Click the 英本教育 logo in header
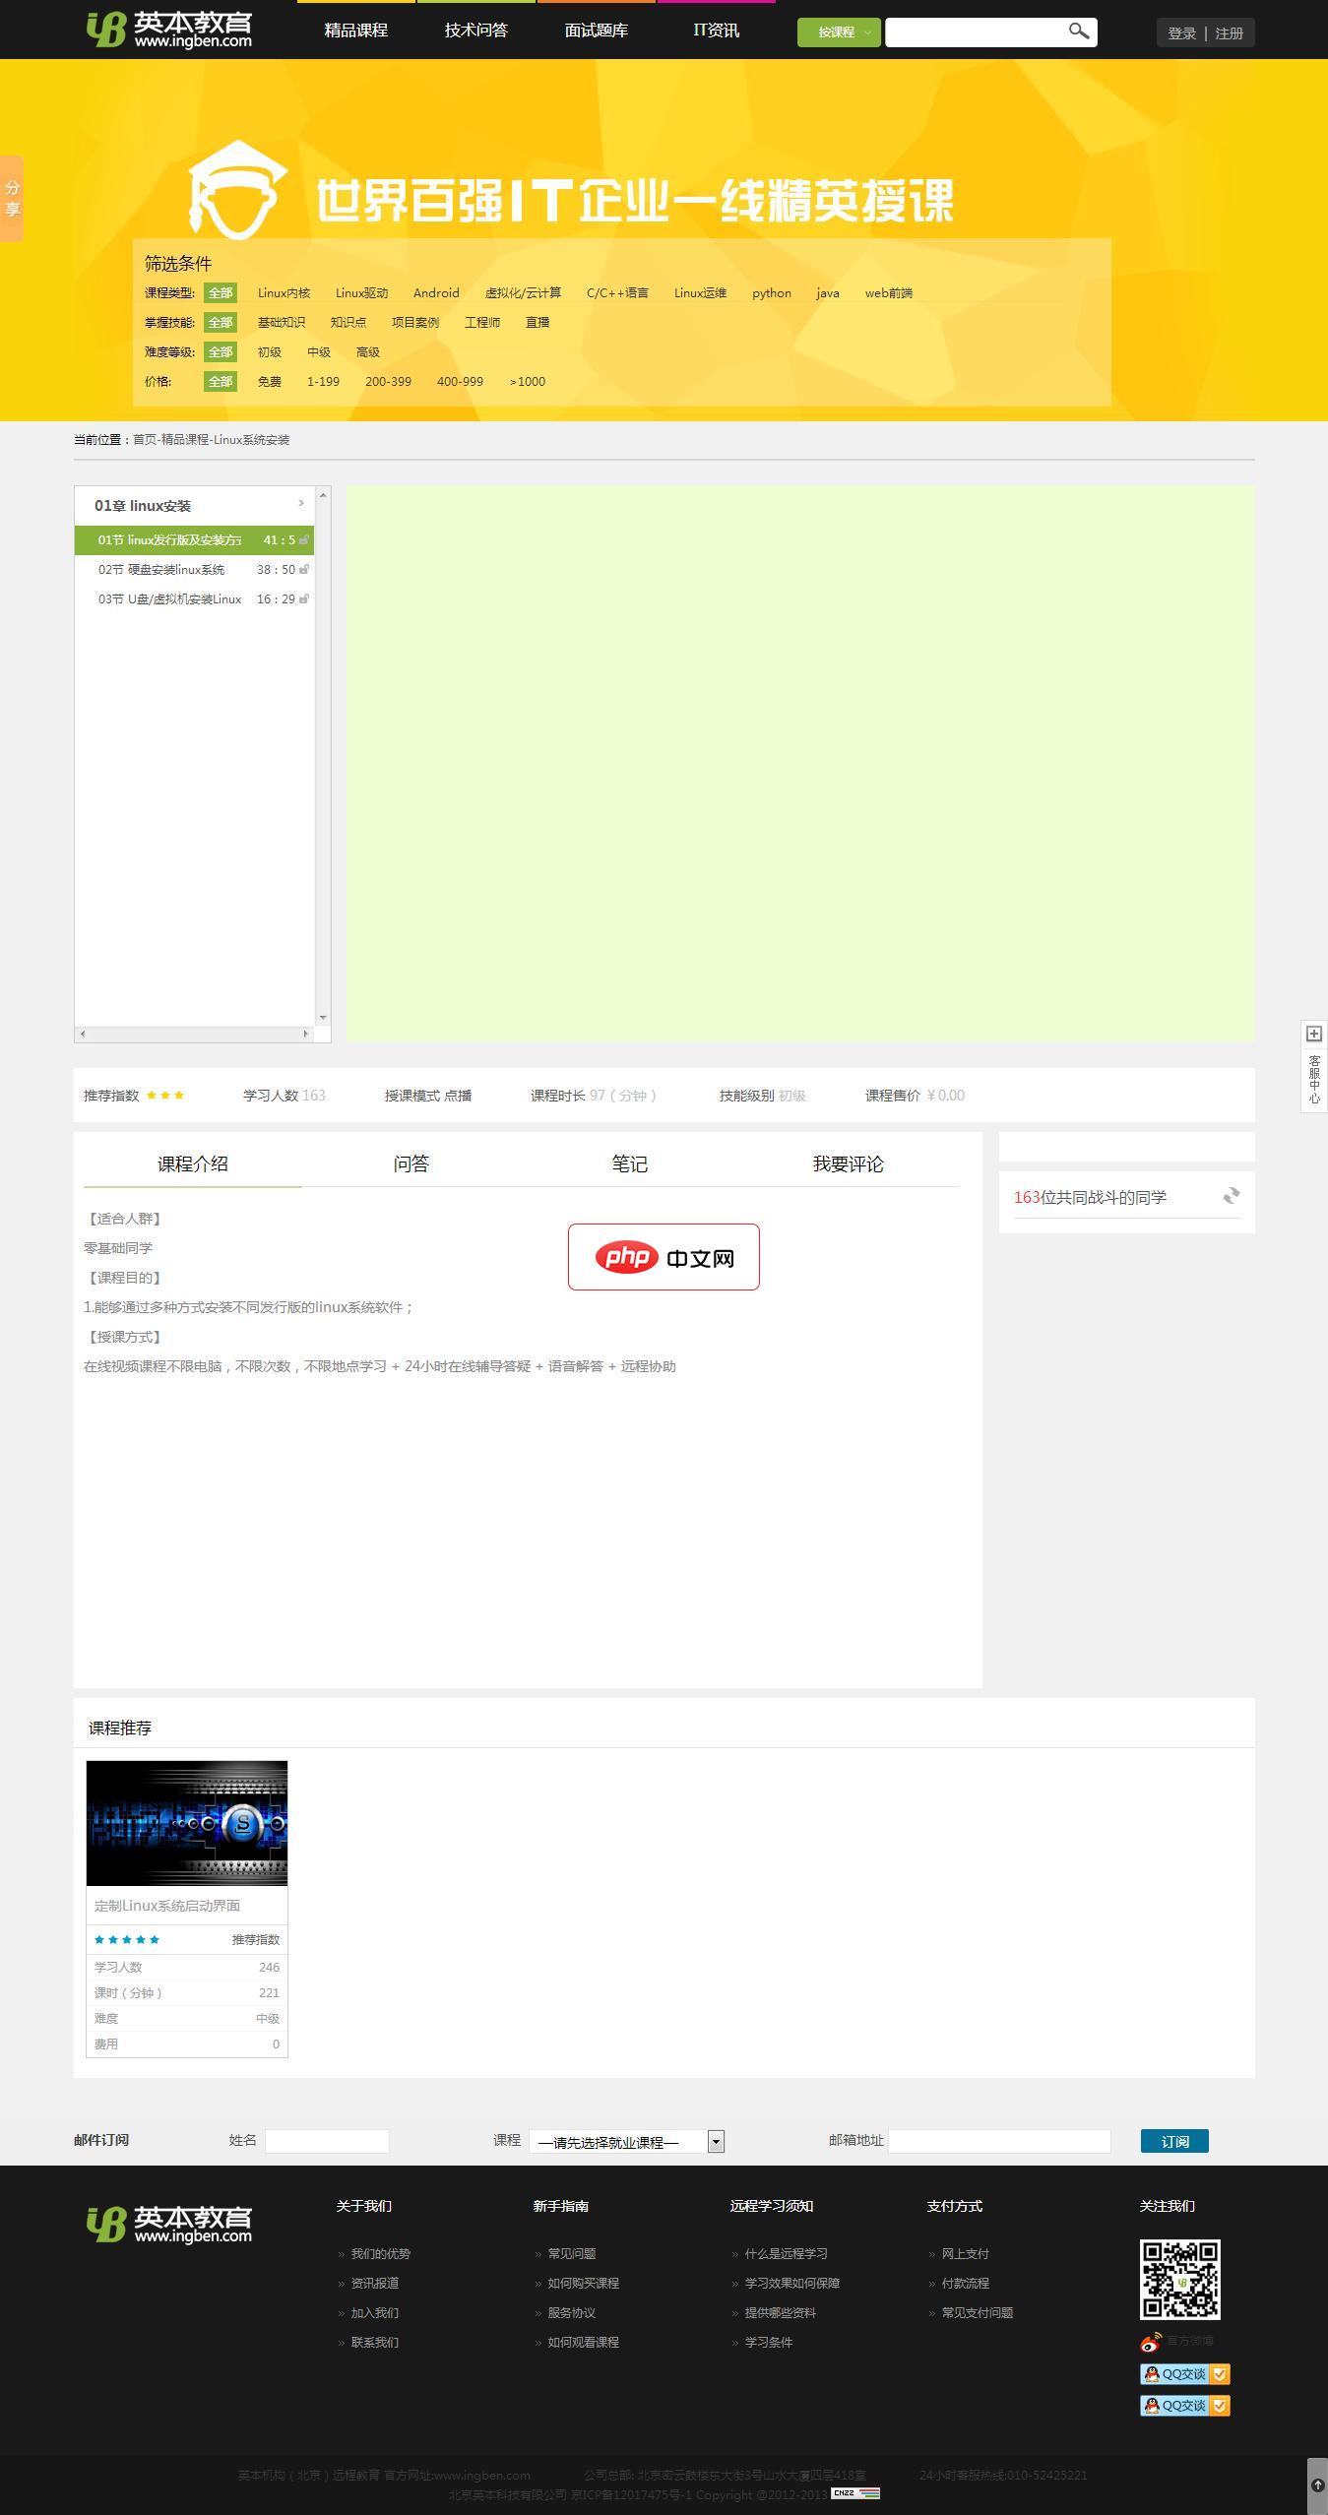 coord(169,31)
